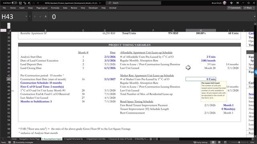Screen dimensions: 257x144
Task: Open the Formulas ribbon tab
Action: (55, 8)
